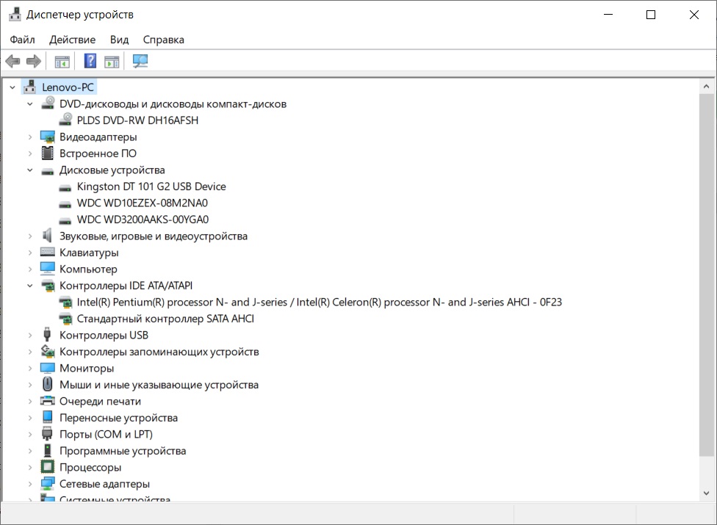Click the Видеоадаптеры display adapter icon
This screenshot has width=717, height=525.
click(48, 137)
